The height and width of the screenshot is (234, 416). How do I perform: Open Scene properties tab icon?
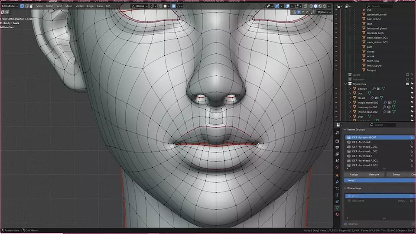[337, 160]
